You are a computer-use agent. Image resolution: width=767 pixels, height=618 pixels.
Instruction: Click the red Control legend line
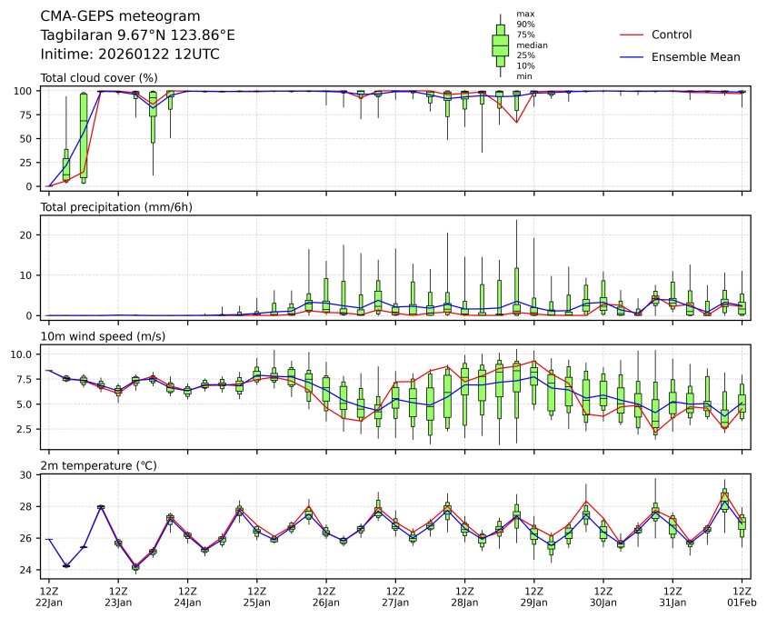633,35
